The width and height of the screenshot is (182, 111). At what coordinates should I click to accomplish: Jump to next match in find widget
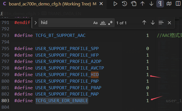153,23
